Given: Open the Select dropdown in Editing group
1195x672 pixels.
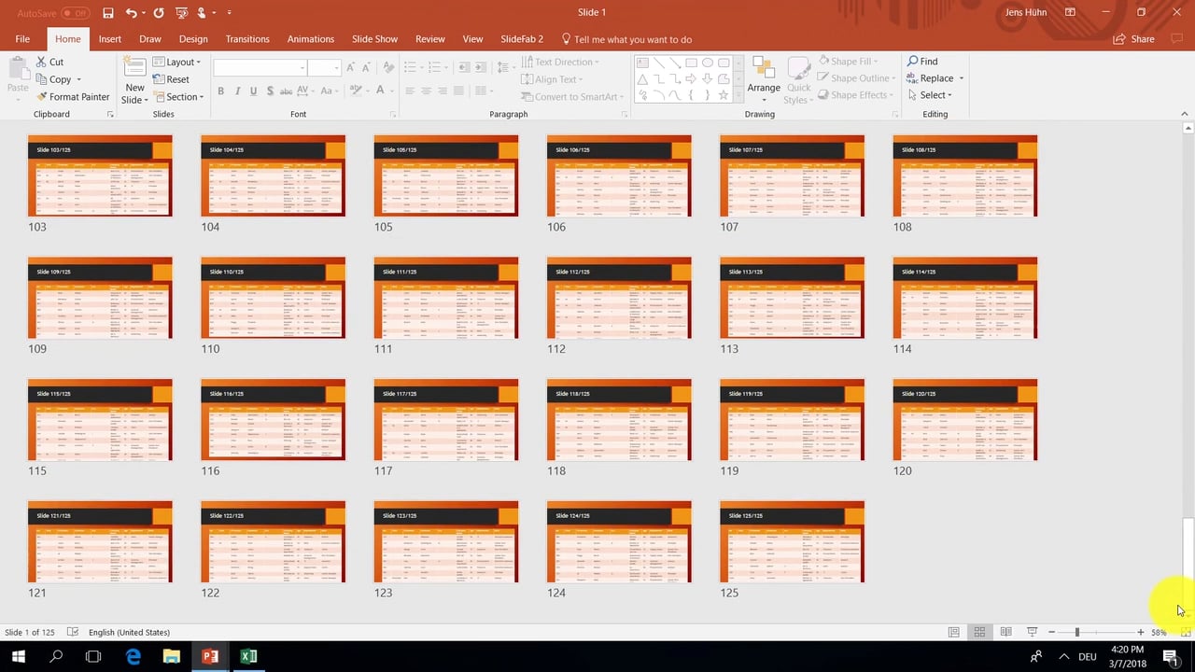Looking at the screenshot, I should pos(933,94).
